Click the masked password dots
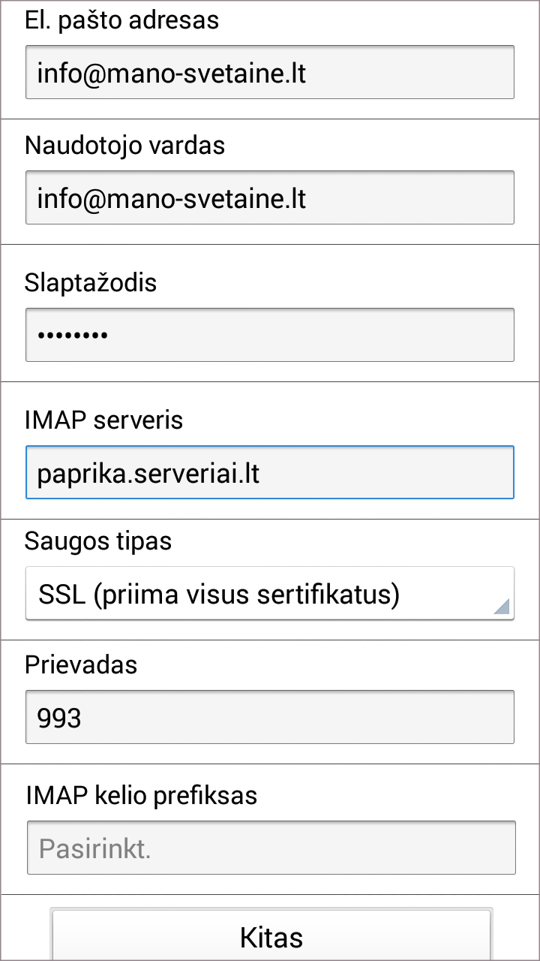The image size is (540, 961). click(x=73, y=336)
